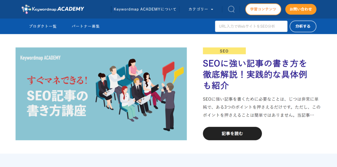
Task: Click the Keywordmap ACADEMY logo icon
Action: [26, 9]
